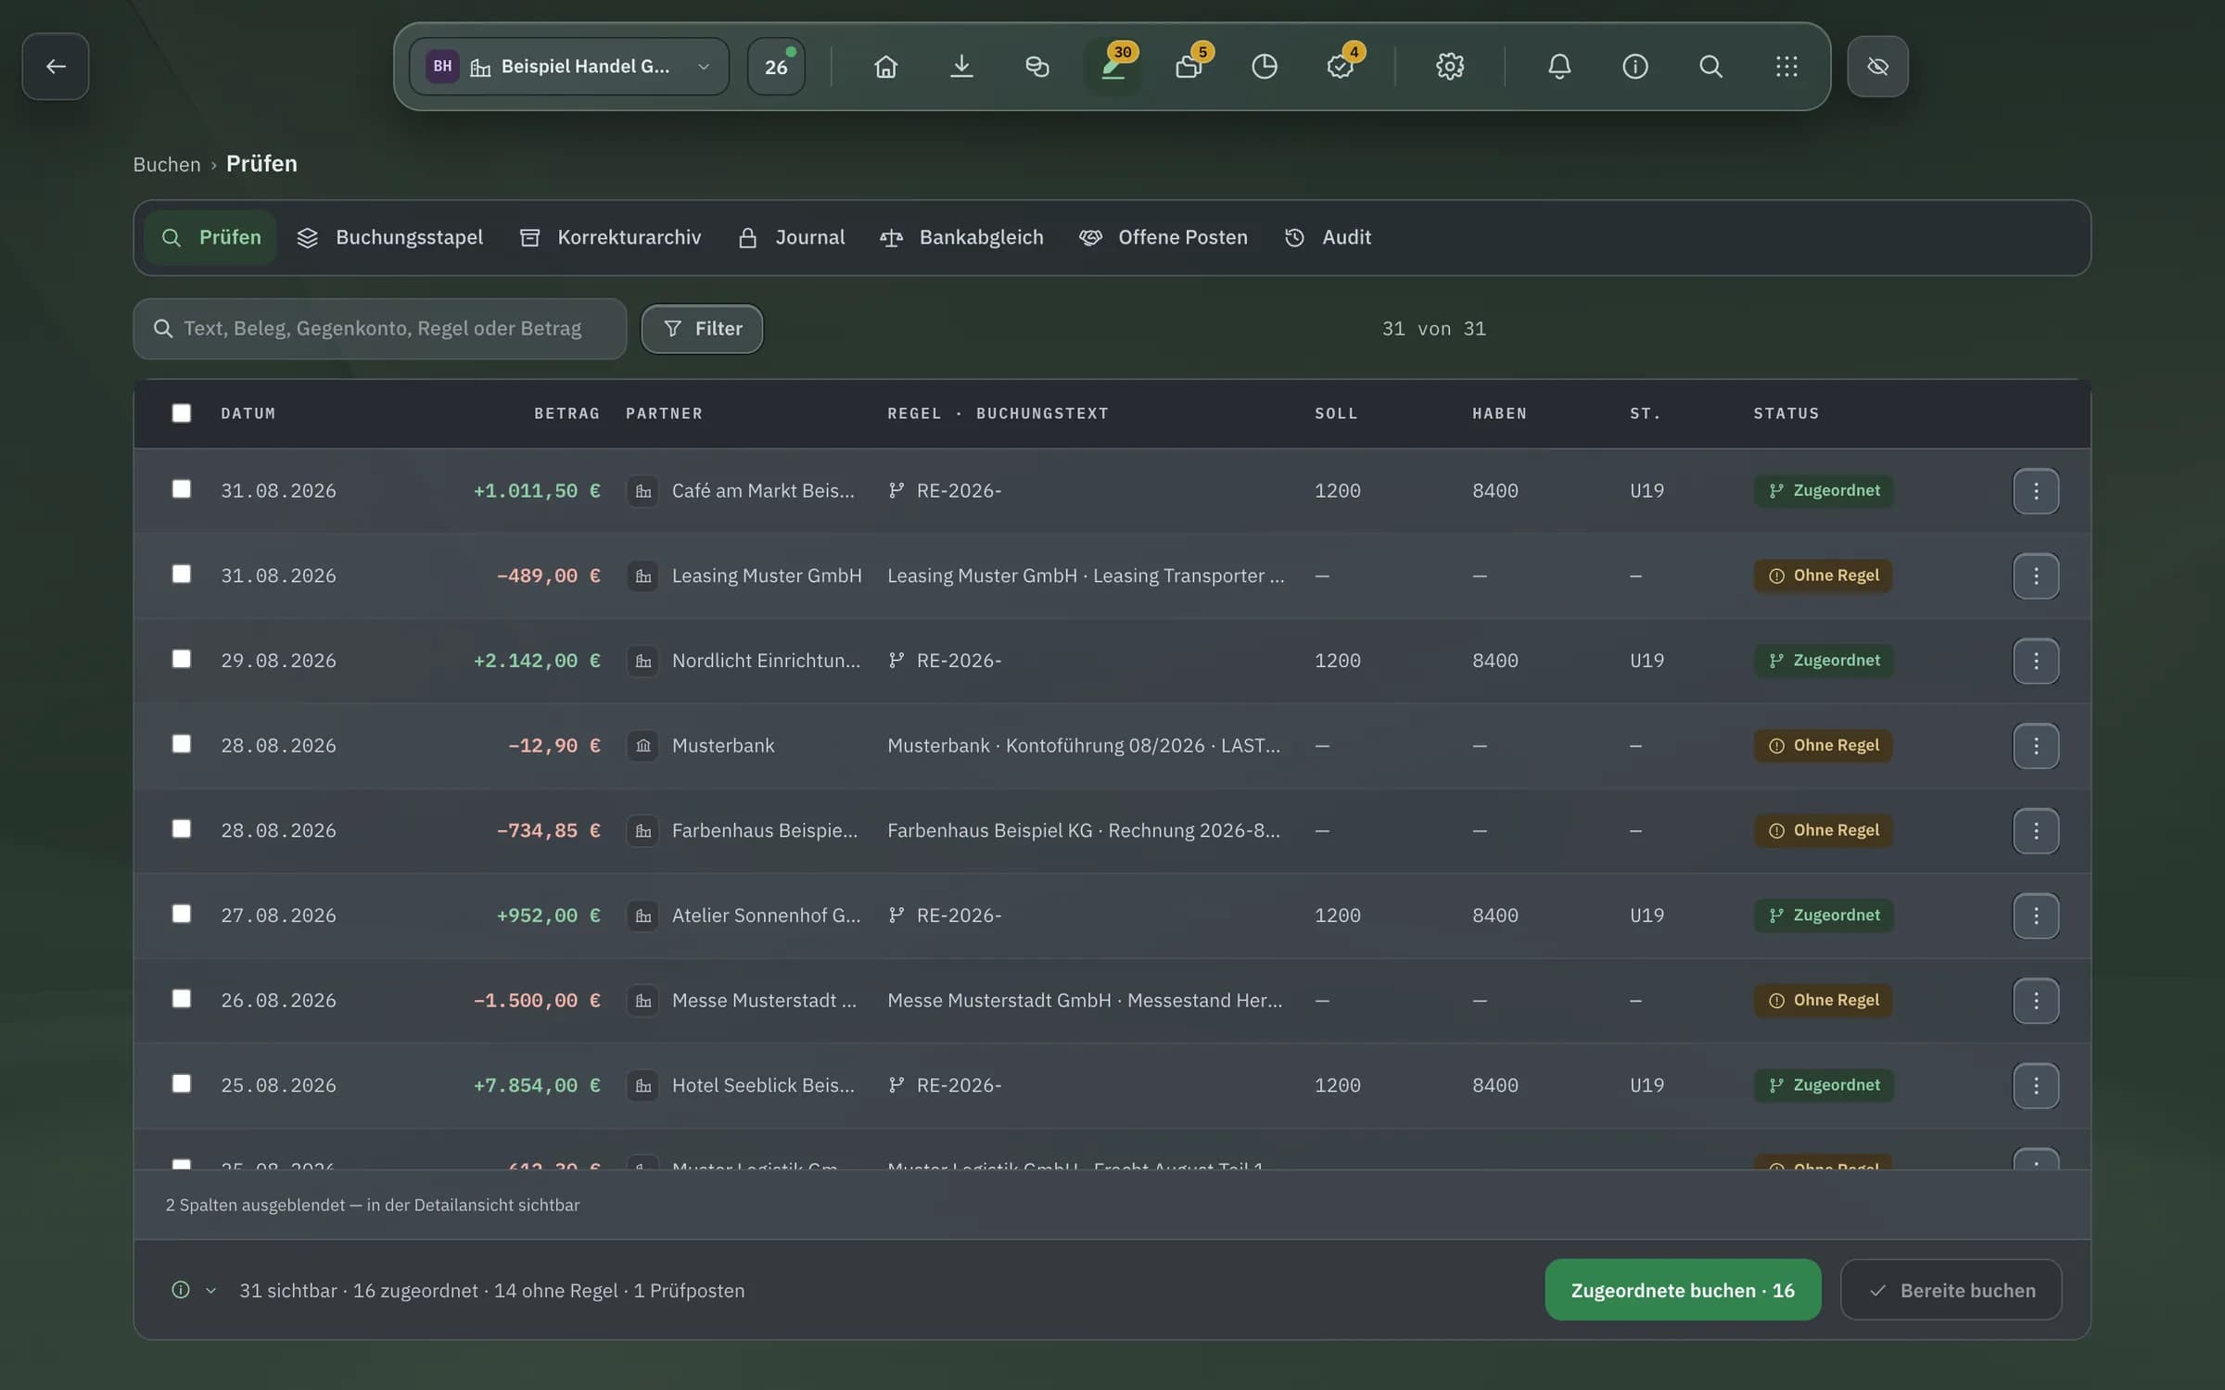The image size is (2225, 1390).
Task: Open the pie chart reports icon
Action: (x=1265, y=67)
